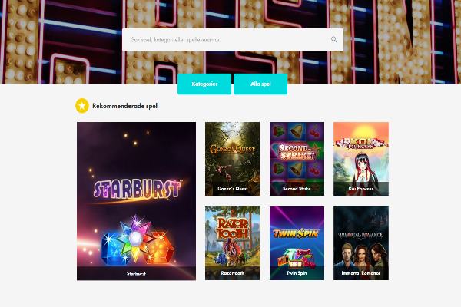
Task: Open the Kategorier tab
Action: pyautogui.click(x=204, y=84)
